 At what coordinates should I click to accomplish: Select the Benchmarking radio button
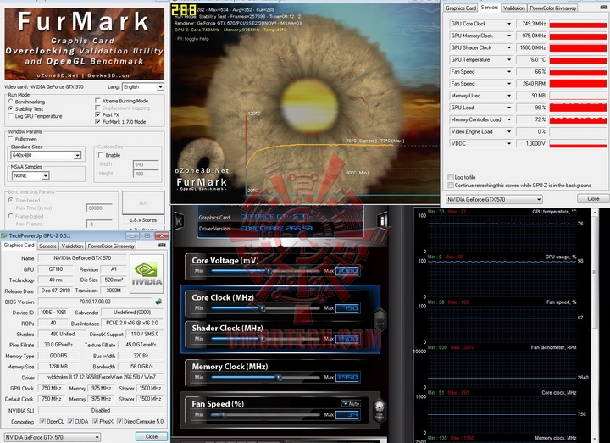coord(10,101)
